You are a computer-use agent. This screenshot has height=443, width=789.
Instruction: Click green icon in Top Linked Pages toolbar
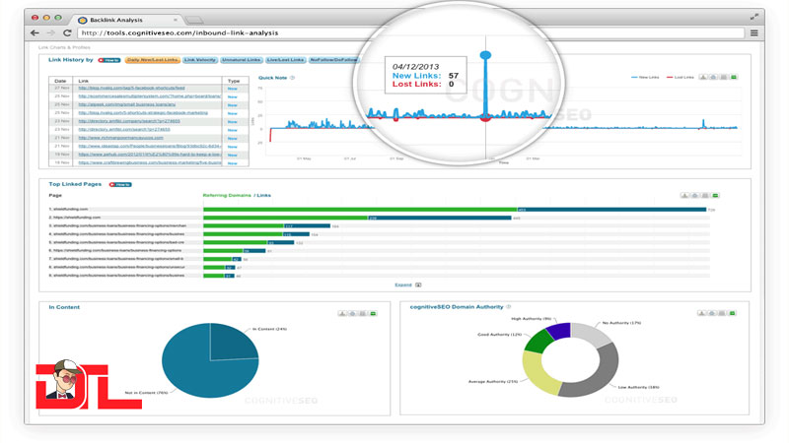[x=715, y=195]
